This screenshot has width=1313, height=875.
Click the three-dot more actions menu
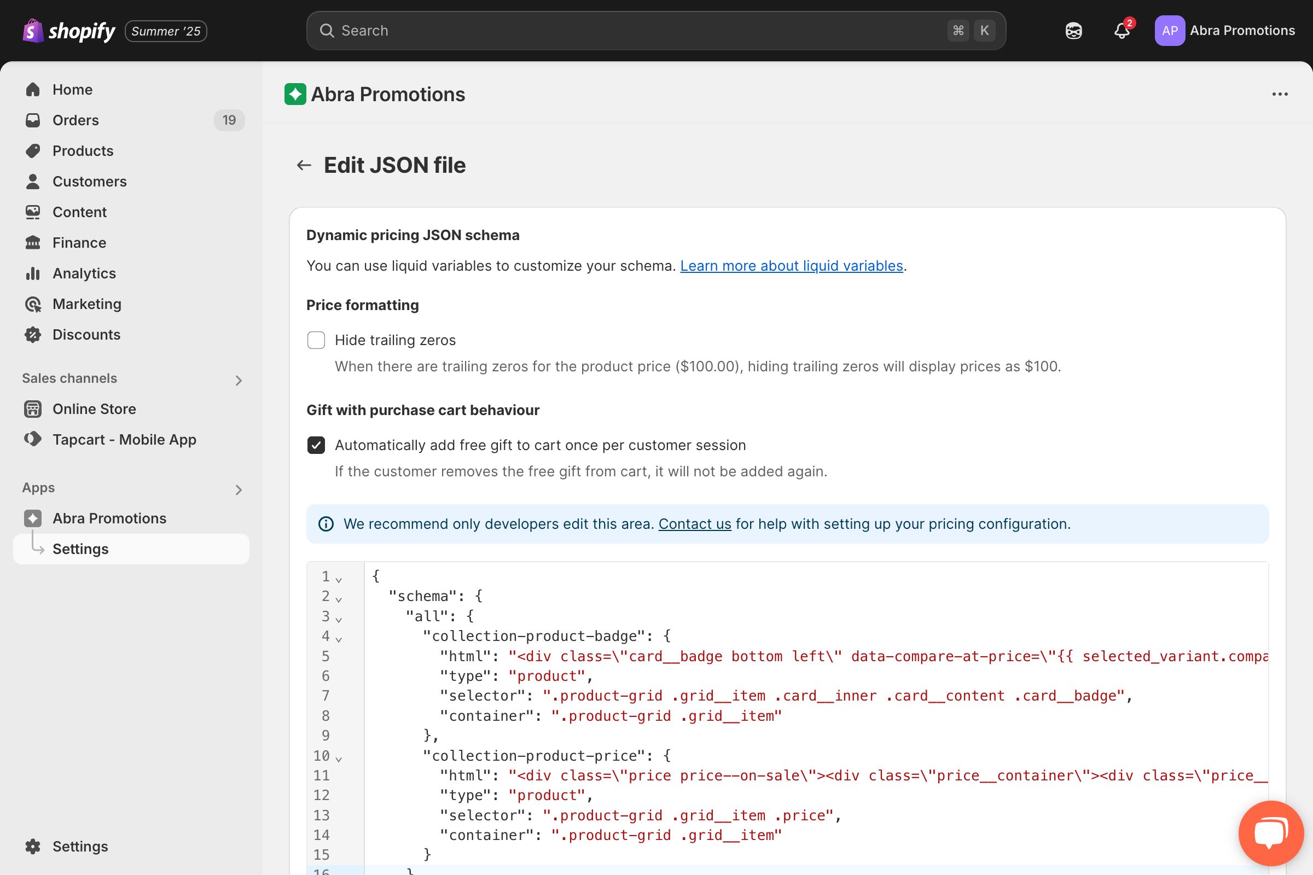click(1279, 94)
